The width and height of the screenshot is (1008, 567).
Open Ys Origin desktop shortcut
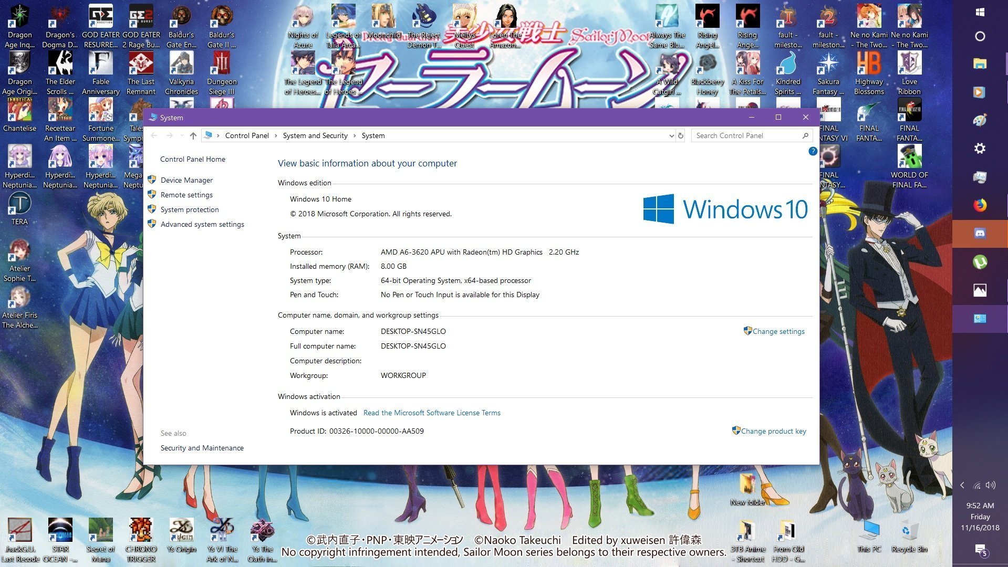coord(181,535)
